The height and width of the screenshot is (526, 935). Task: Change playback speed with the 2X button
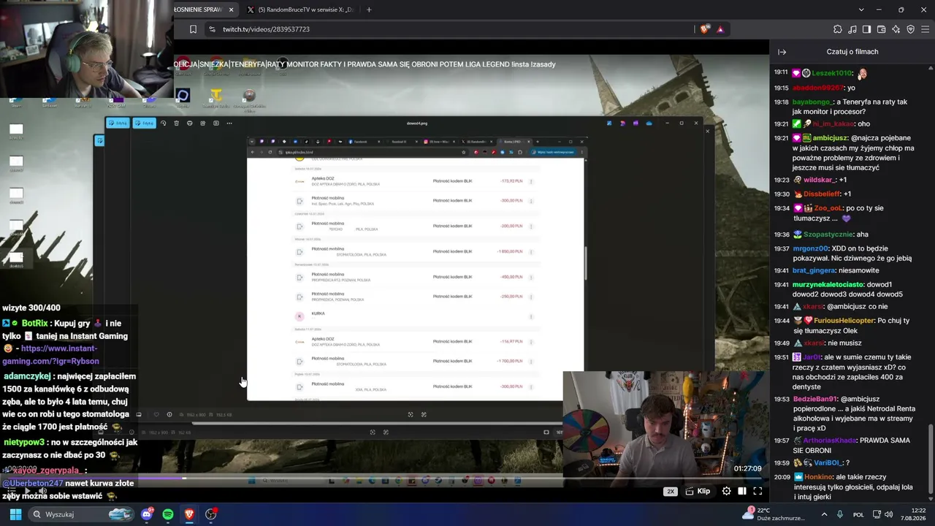(671, 492)
